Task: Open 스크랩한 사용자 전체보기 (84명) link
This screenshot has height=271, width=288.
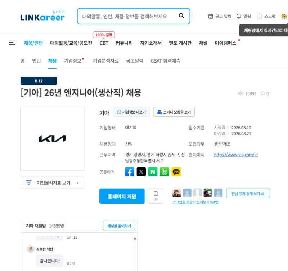Action: (x=196, y=202)
